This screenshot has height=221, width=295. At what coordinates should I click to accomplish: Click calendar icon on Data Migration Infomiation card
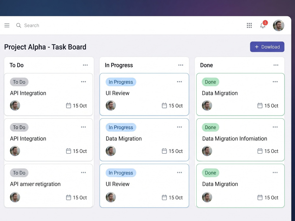click(260, 151)
